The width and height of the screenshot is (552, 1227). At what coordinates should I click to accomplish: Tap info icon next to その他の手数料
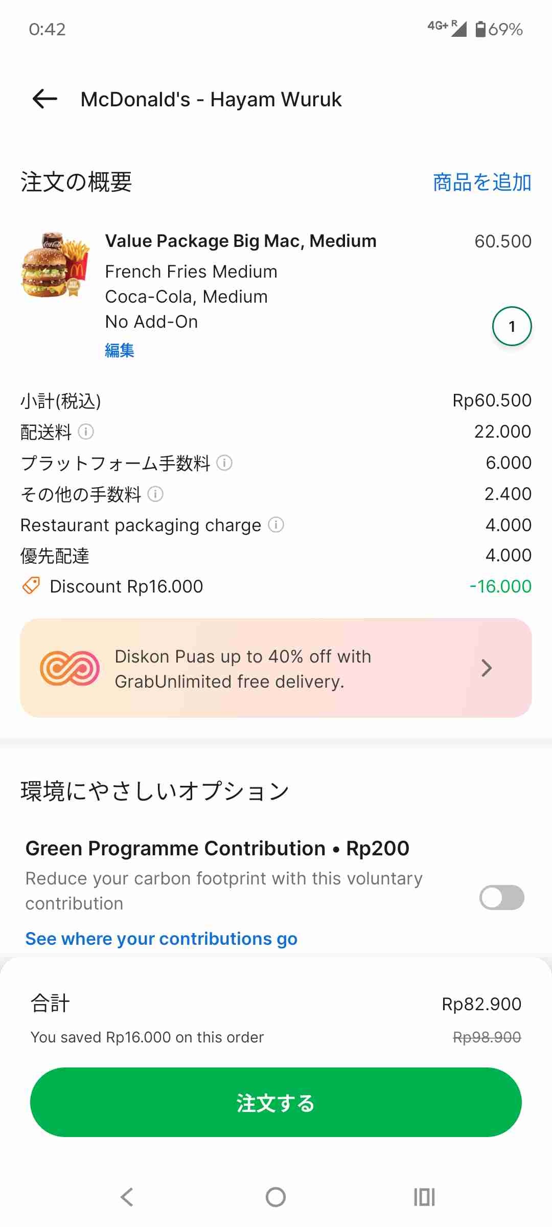155,494
